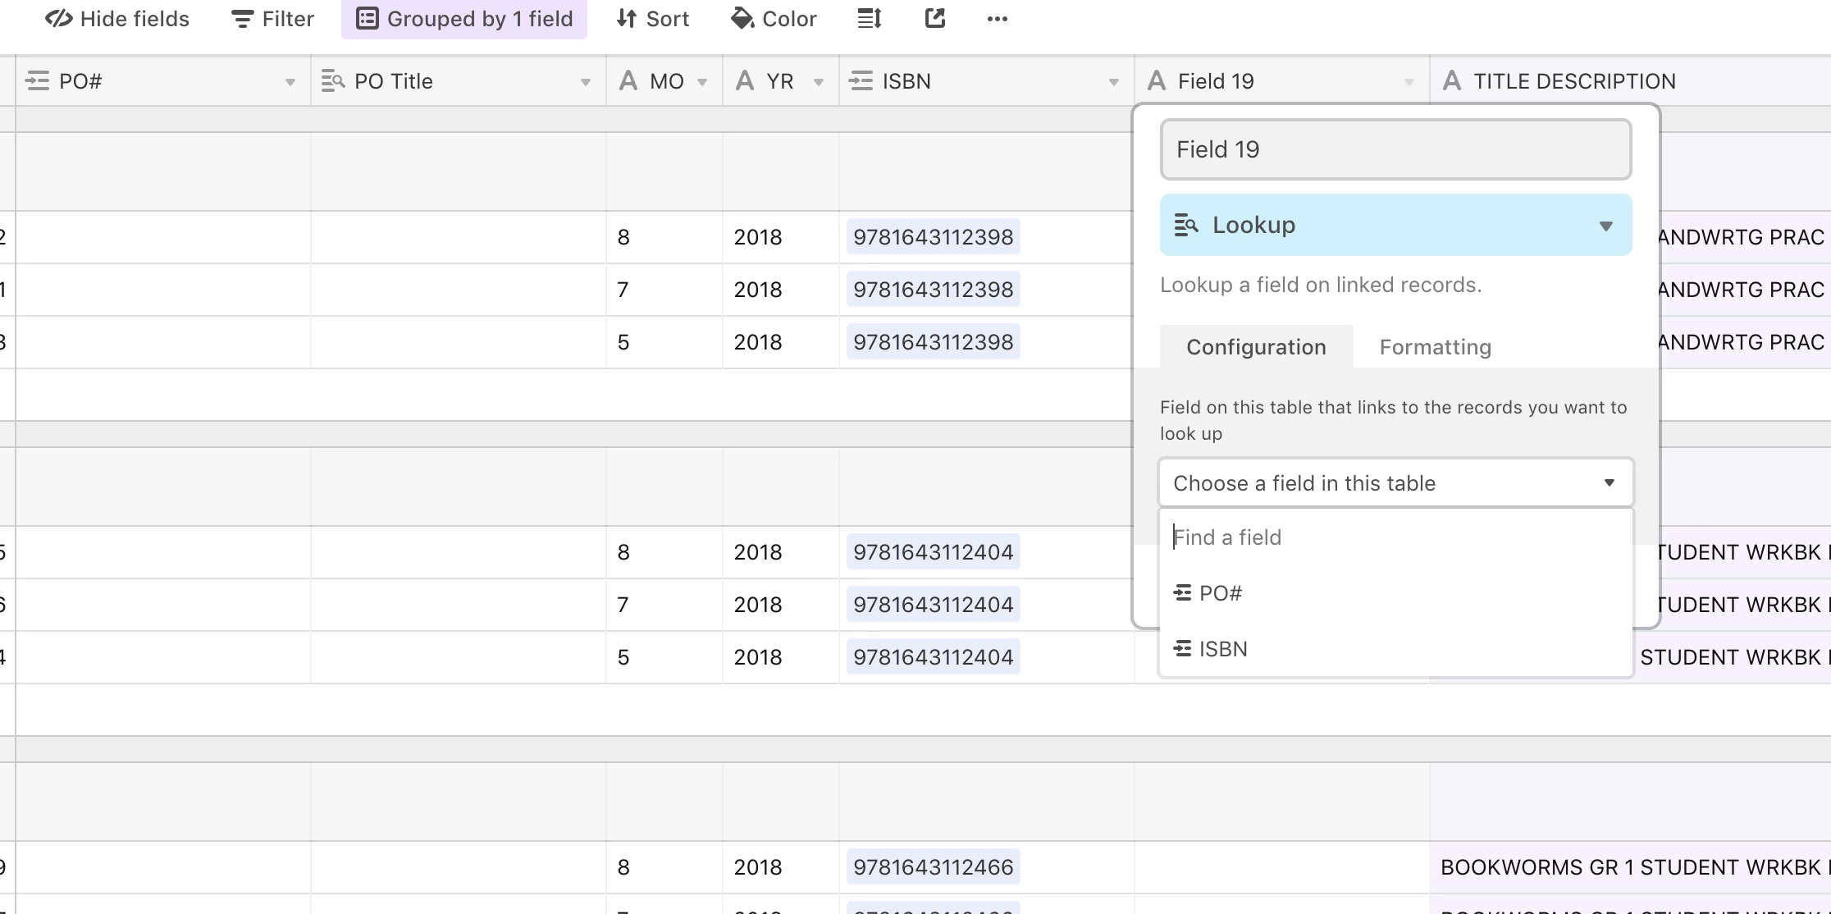Viewport: 1831px width, 914px height.
Task: Click Grouped by 1 field button
Action: [464, 19]
